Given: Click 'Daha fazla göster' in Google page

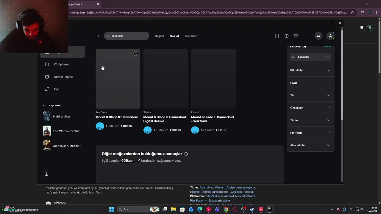Looking at the screenshot, I should click(220, 201).
